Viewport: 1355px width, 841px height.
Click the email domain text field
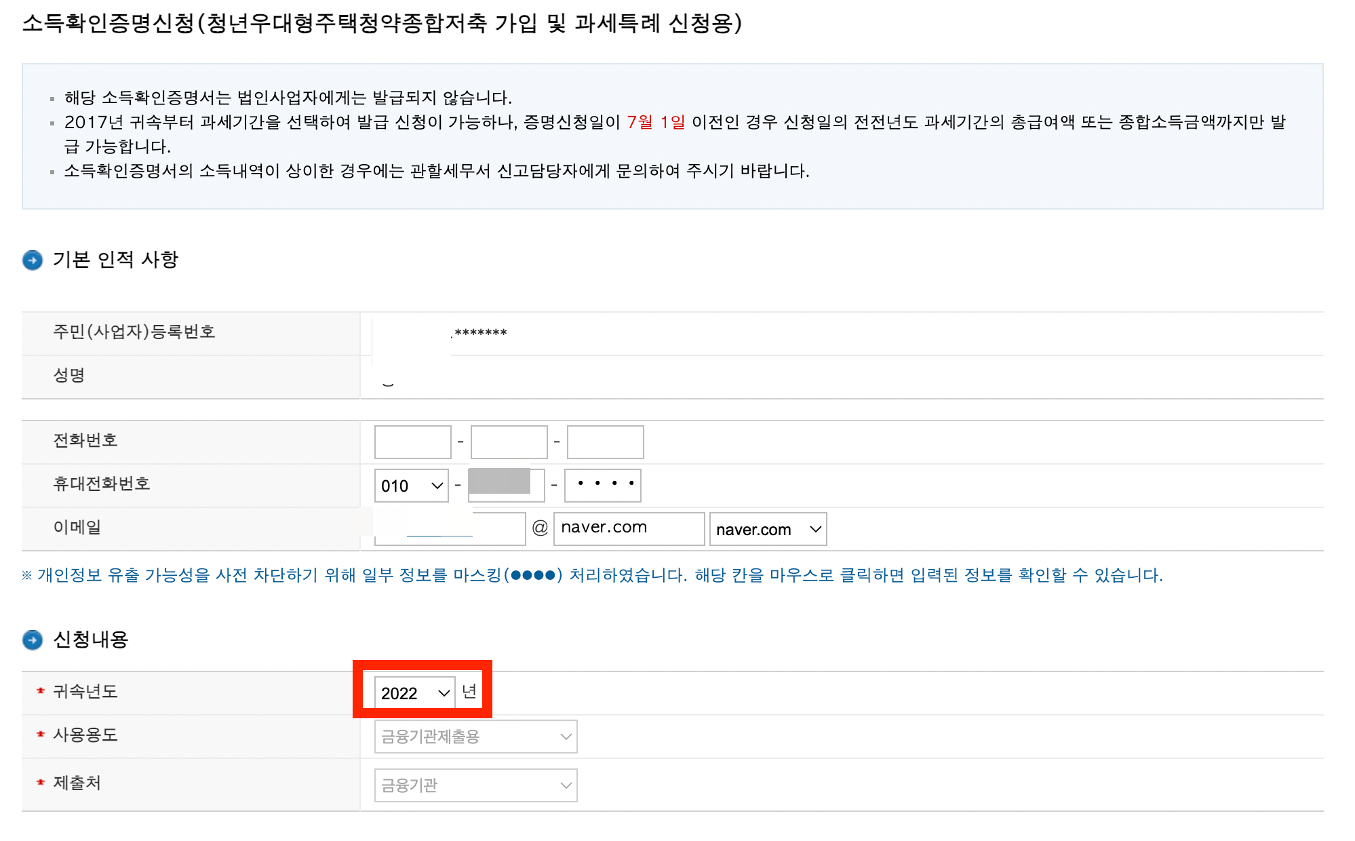point(629,529)
